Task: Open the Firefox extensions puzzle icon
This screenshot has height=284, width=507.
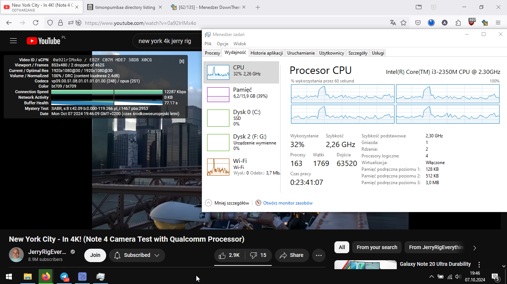Action: pyautogui.click(x=458, y=23)
